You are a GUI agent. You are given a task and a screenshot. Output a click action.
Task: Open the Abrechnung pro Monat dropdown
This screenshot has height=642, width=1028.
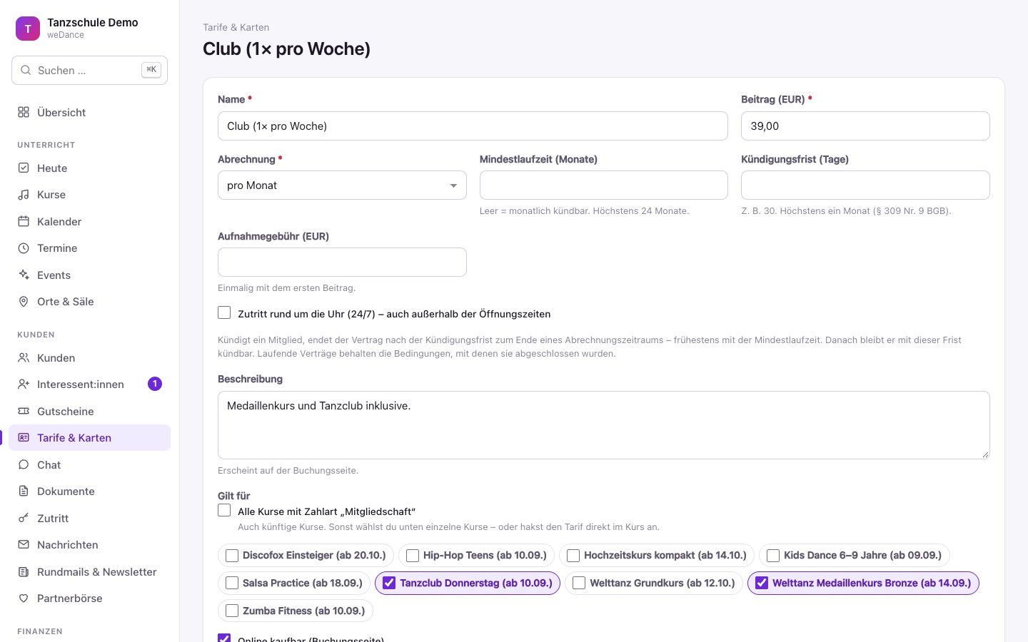click(342, 185)
